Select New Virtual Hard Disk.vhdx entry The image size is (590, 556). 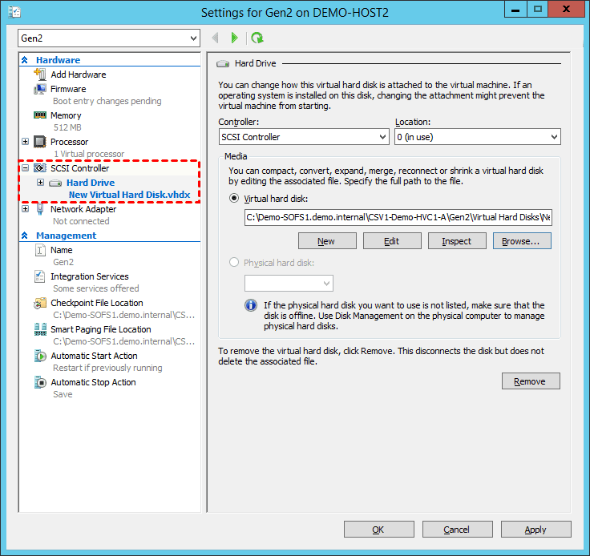(129, 195)
